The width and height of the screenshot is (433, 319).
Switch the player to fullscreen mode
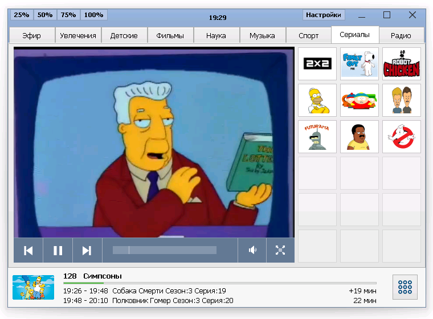coord(280,251)
